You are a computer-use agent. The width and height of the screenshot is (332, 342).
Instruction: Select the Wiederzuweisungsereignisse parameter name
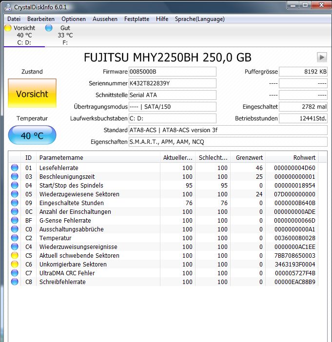(78, 247)
